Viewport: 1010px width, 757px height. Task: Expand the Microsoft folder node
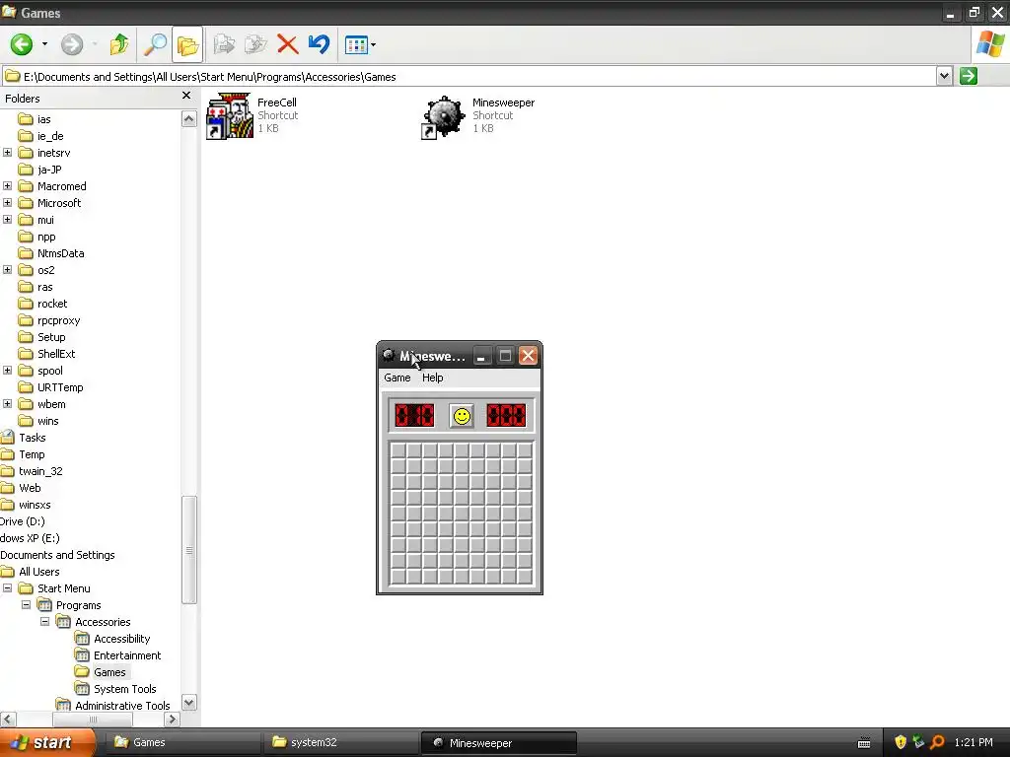point(7,203)
